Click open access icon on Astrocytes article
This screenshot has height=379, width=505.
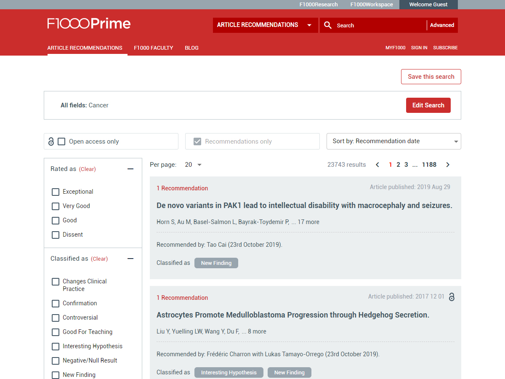coord(452,297)
